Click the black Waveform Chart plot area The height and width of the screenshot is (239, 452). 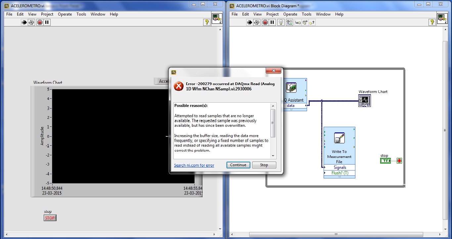point(110,136)
